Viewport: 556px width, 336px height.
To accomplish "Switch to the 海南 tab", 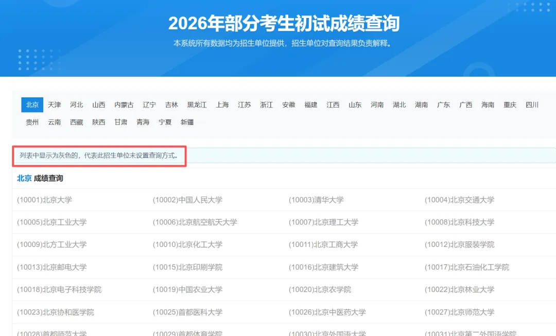I will (x=488, y=105).
